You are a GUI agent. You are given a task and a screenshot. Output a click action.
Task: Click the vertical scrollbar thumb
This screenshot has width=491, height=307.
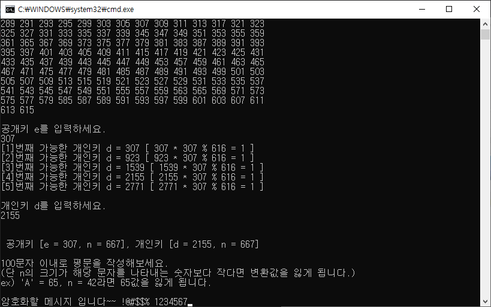[485, 34]
